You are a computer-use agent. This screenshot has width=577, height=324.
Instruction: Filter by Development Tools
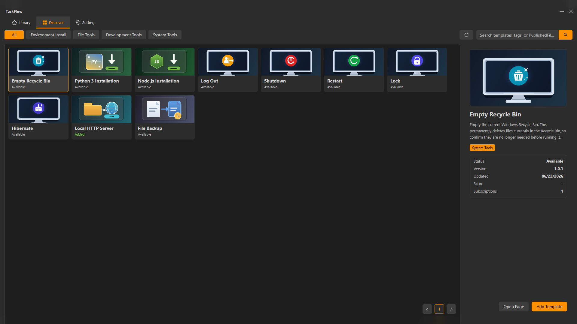[x=124, y=35]
